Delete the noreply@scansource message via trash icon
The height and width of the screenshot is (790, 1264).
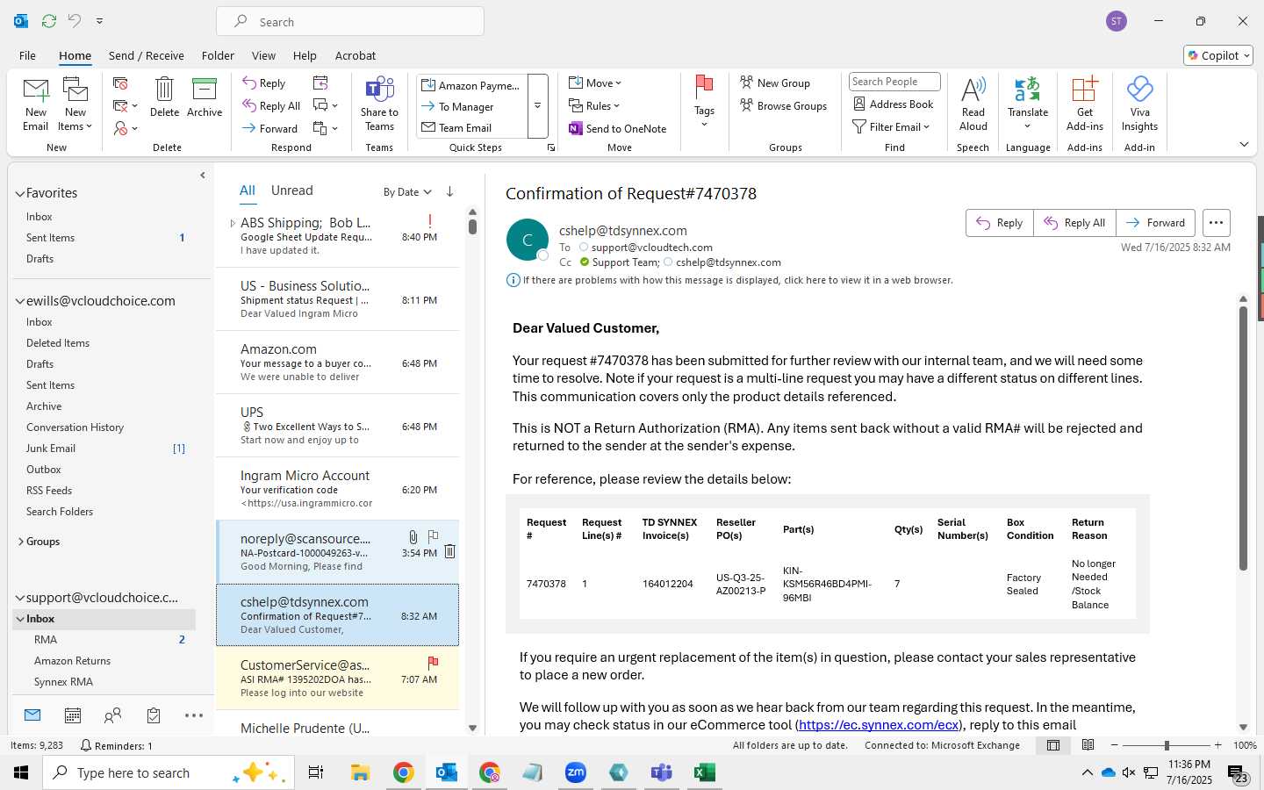click(449, 551)
